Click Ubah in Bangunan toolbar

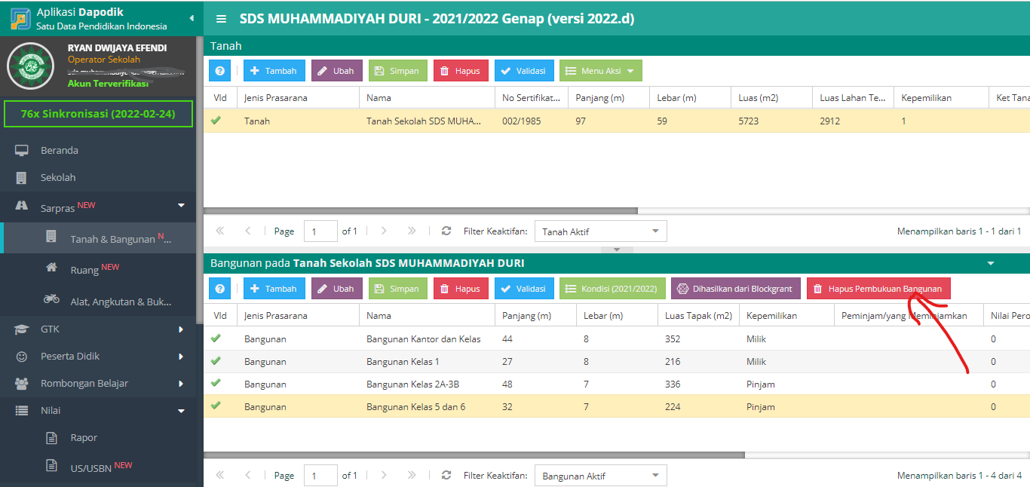(337, 289)
